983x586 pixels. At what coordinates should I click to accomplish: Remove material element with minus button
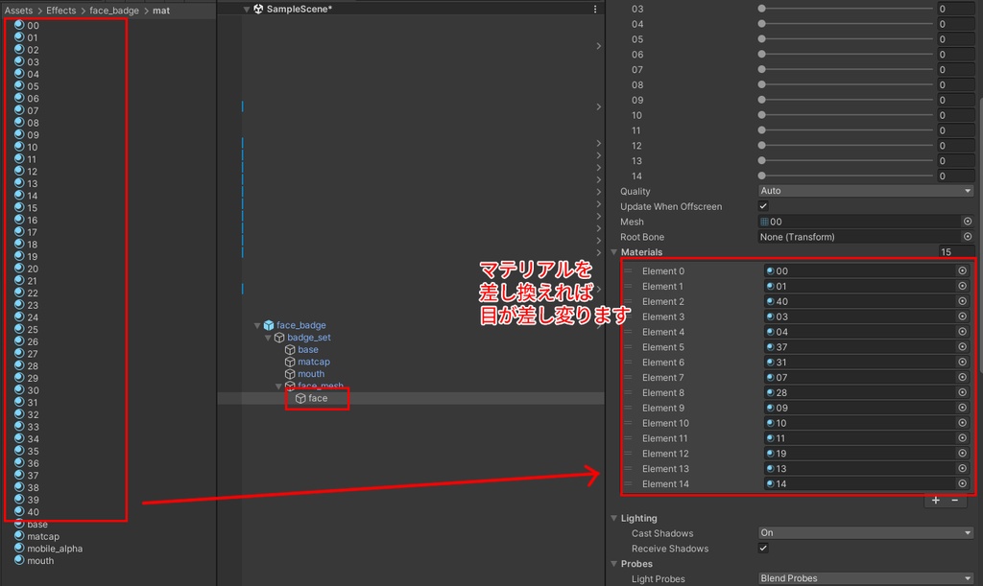955,500
